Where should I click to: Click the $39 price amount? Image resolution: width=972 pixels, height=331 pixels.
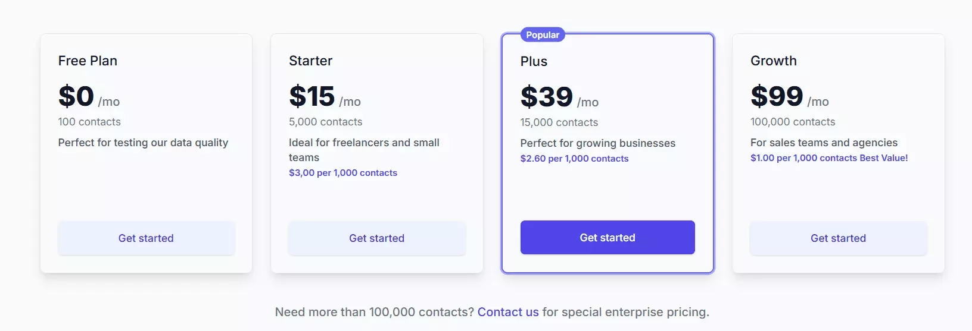(546, 97)
